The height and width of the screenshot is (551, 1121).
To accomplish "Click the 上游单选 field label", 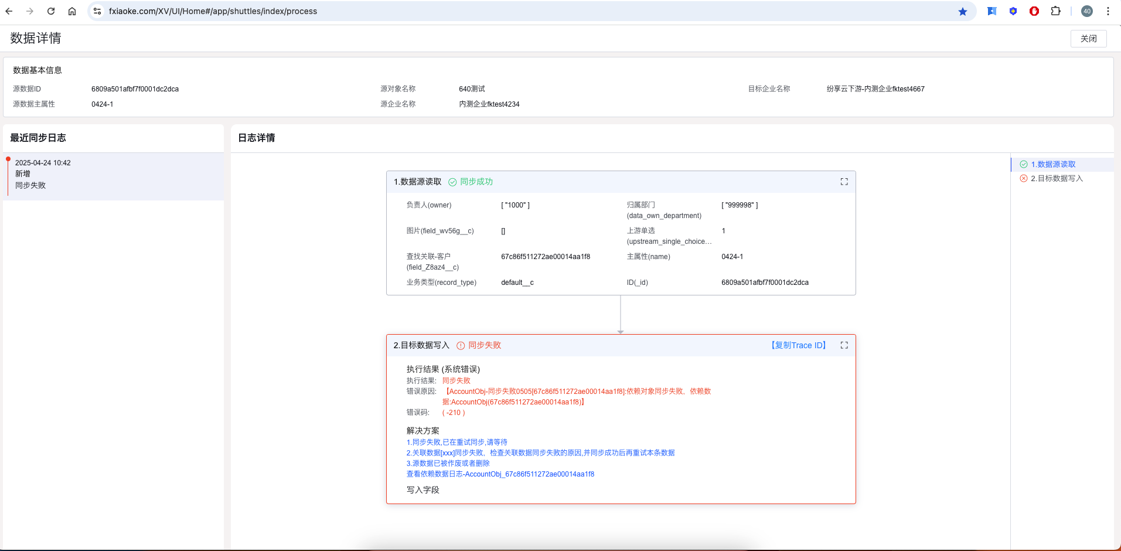I will 669,236.
